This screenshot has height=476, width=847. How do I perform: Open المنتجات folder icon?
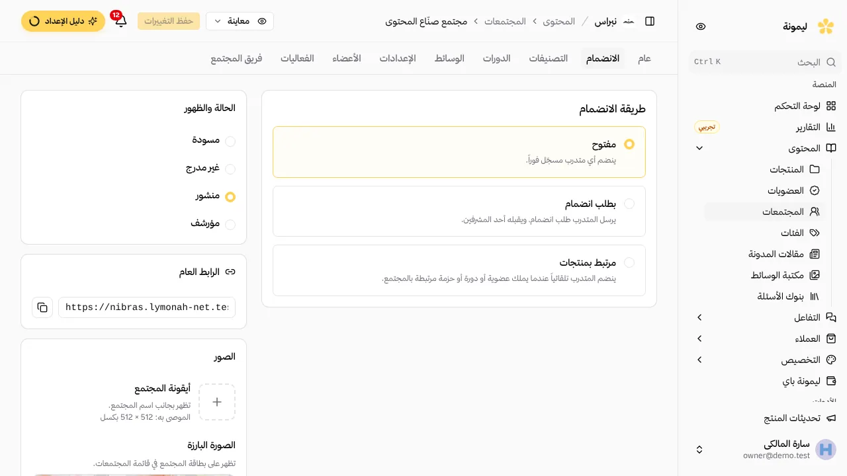point(815,169)
